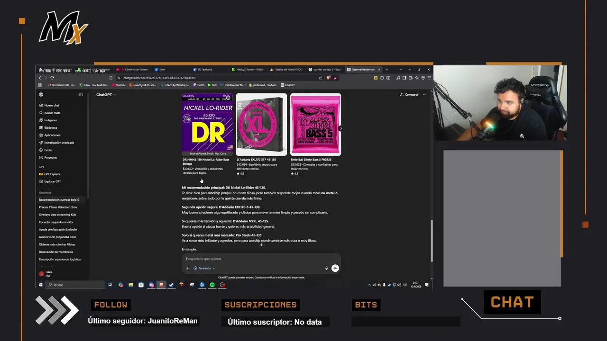607x341 pixels.
Task: Open the D'Addario XL product image
Action: click(261, 125)
